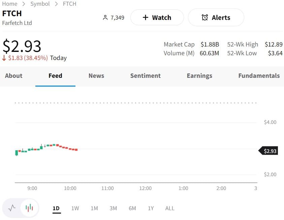
Task: Click the $2.93 price marker on chart
Action: (x=269, y=151)
